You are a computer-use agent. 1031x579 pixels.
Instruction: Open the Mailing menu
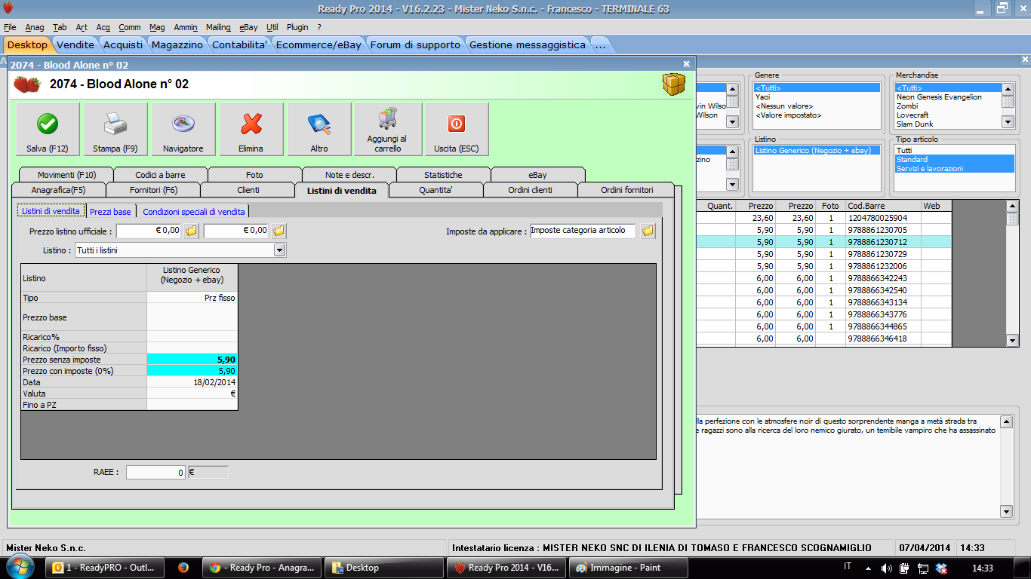(218, 27)
